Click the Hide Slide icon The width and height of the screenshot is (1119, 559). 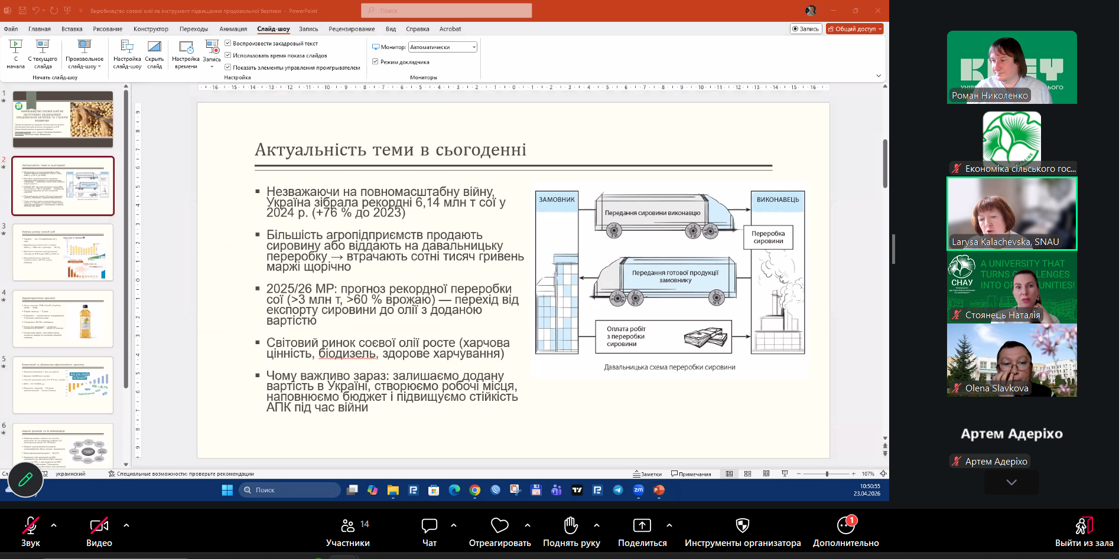tap(154, 47)
